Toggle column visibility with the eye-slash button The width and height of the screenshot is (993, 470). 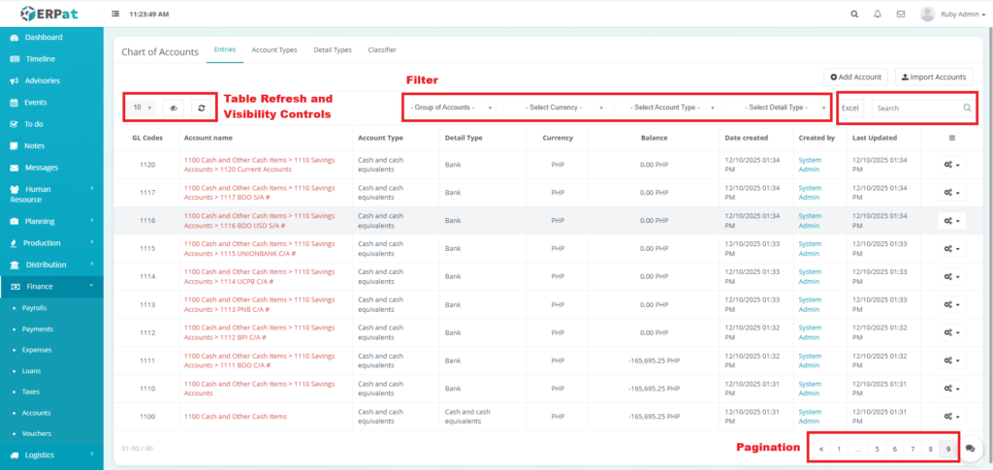[x=175, y=108]
